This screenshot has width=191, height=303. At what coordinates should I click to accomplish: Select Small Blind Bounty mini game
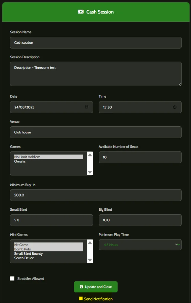[x=28, y=254]
